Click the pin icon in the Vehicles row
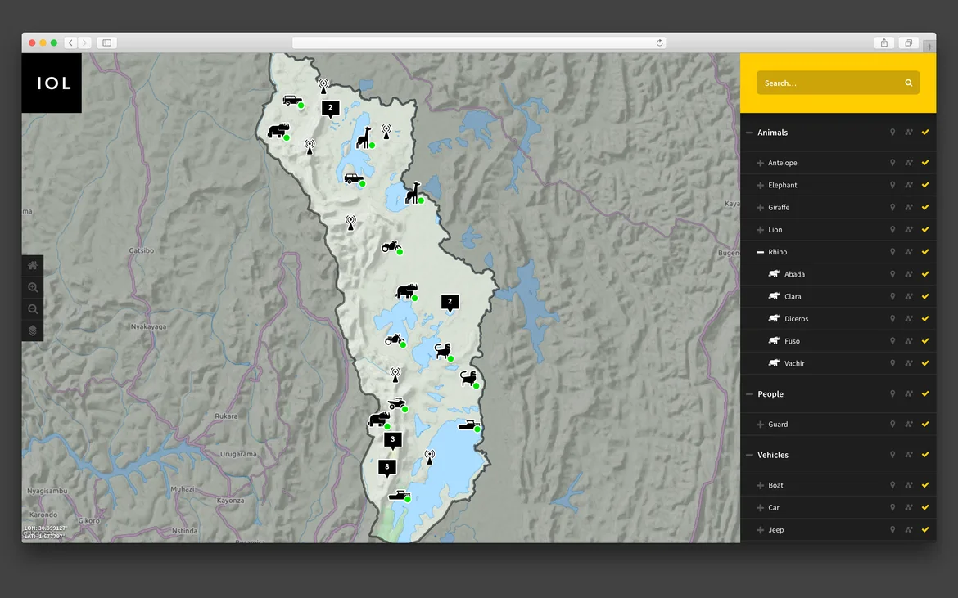958x598 pixels. 892,455
